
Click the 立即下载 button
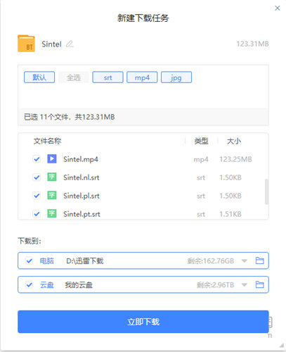point(143,322)
